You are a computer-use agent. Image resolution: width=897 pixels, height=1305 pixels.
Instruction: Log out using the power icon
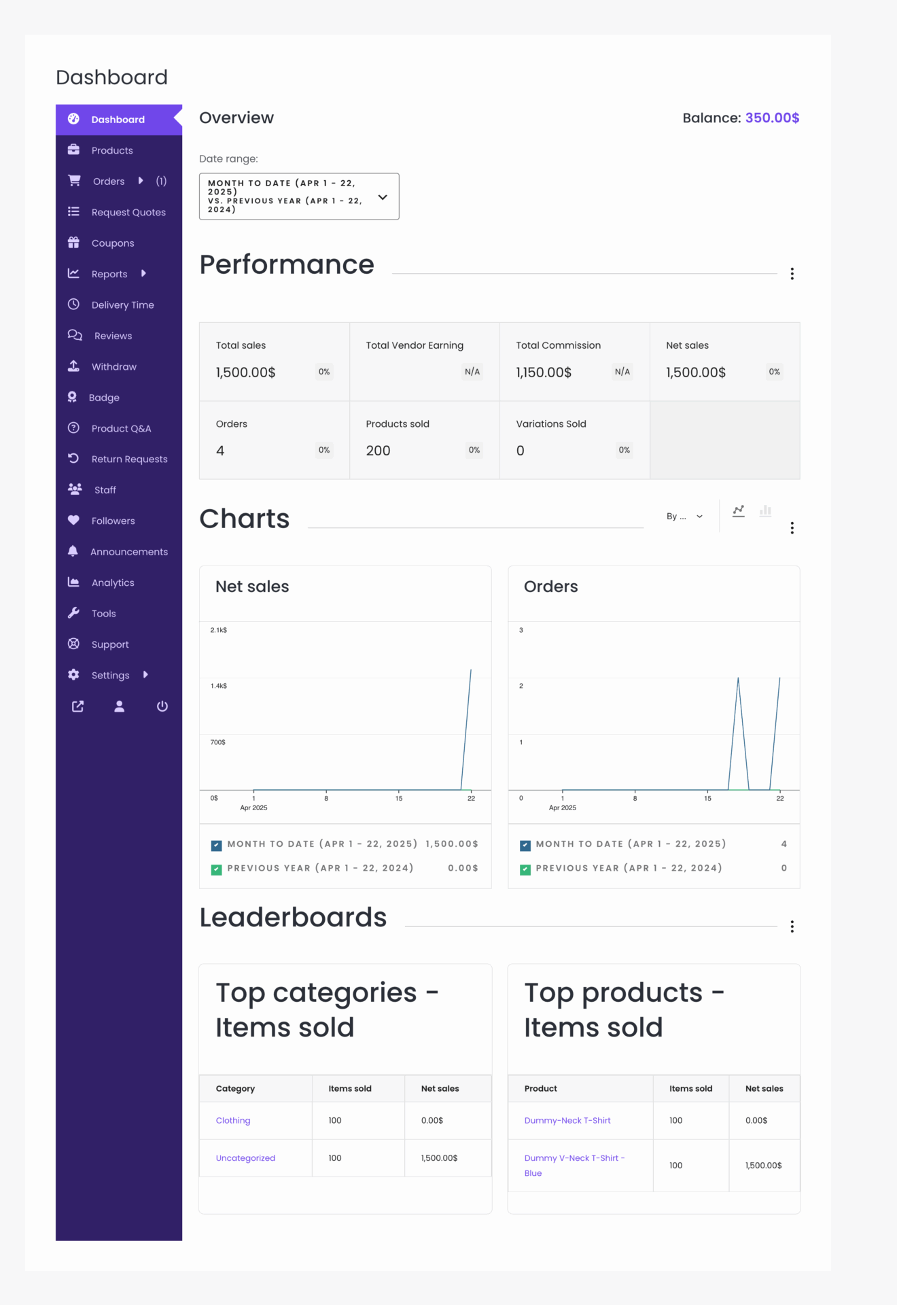[162, 706]
